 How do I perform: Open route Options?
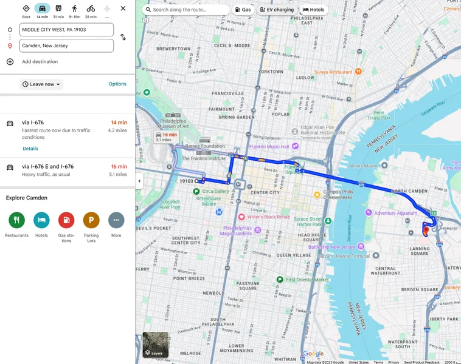click(x=117, y=84)
